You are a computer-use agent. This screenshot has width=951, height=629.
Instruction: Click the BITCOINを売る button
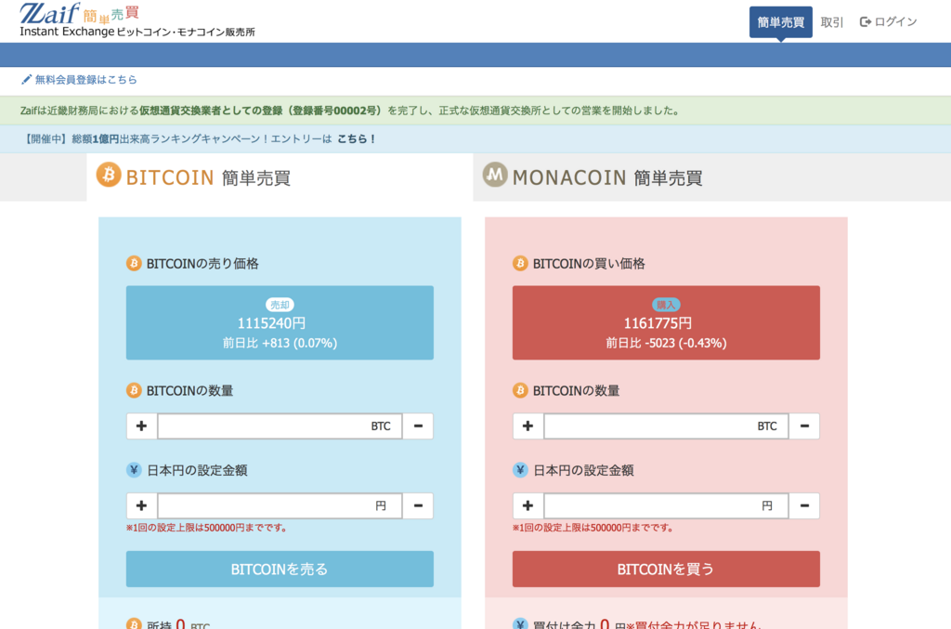[x=280, y=569]
